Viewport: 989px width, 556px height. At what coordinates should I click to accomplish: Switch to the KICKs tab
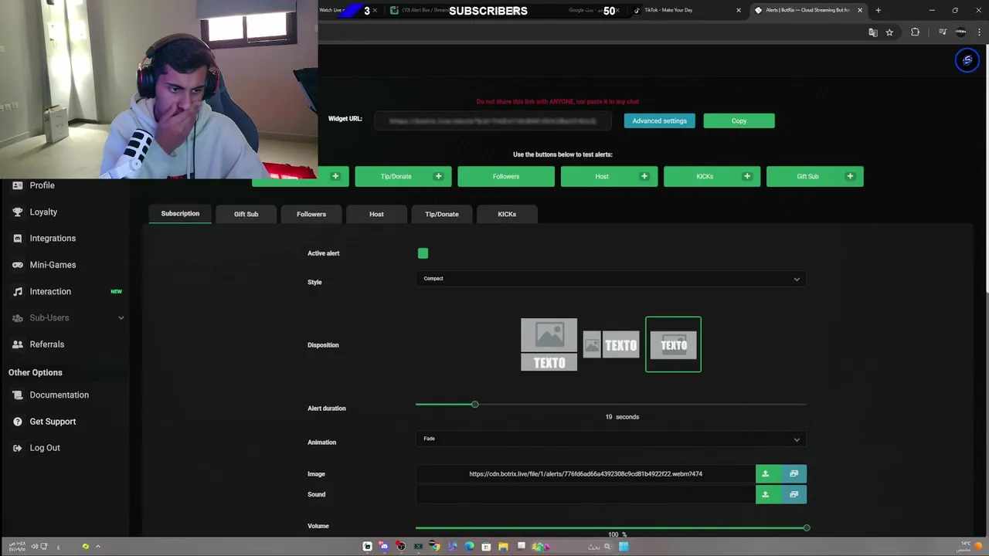coord(507,214)
